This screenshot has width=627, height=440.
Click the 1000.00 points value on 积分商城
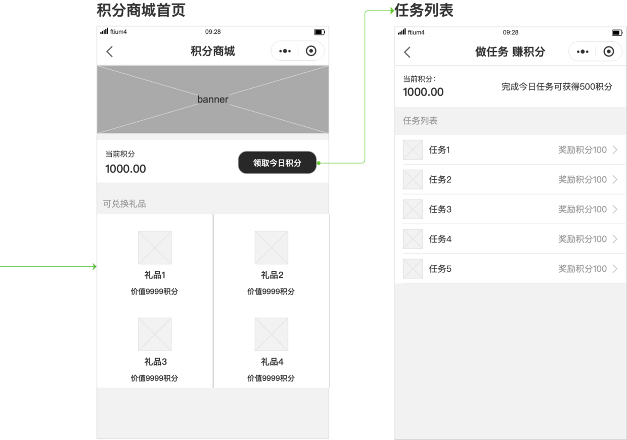click(125, 169)
